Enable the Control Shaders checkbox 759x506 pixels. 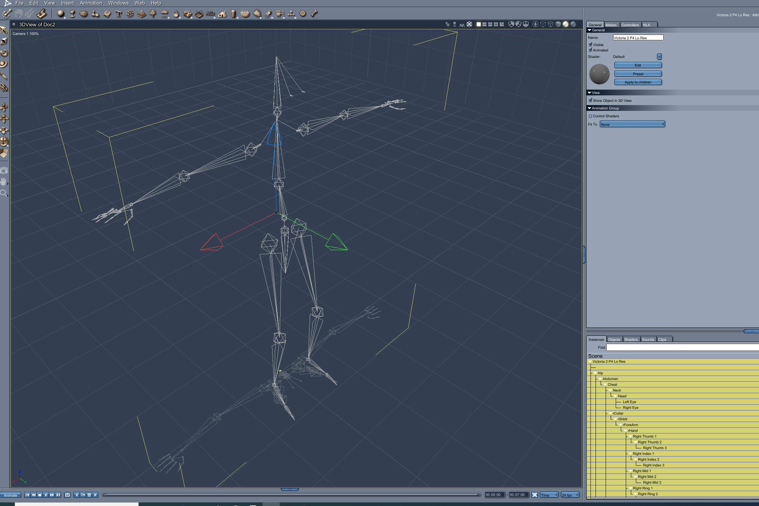[590, 116]
